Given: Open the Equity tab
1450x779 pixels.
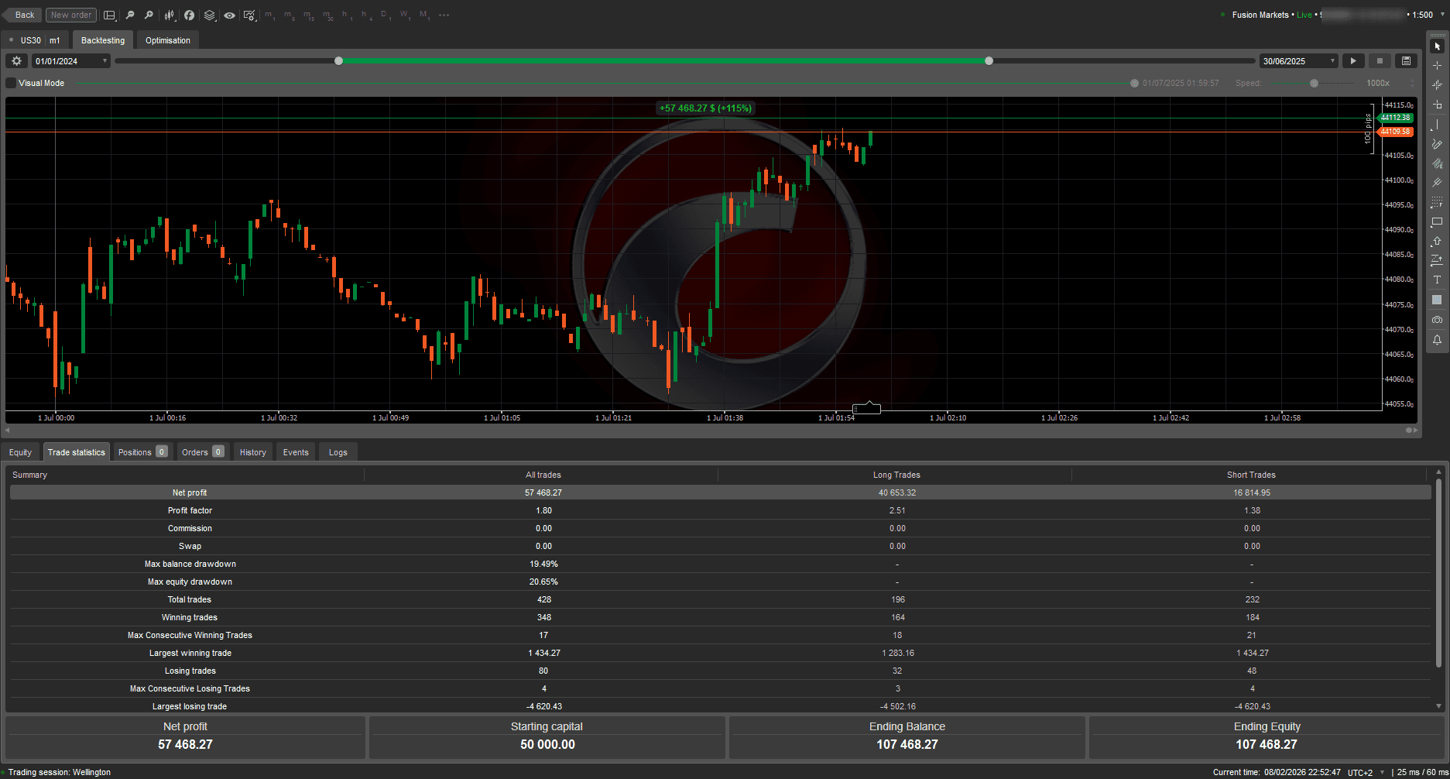Looking at the screenshot, I should coord(19,451).
